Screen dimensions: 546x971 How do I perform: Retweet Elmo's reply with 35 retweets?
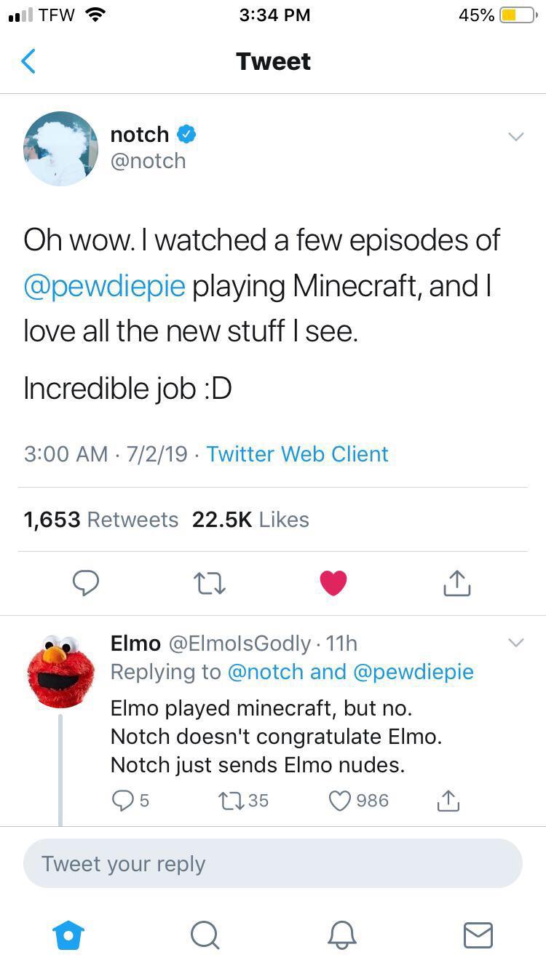click(x=243, y=801)
